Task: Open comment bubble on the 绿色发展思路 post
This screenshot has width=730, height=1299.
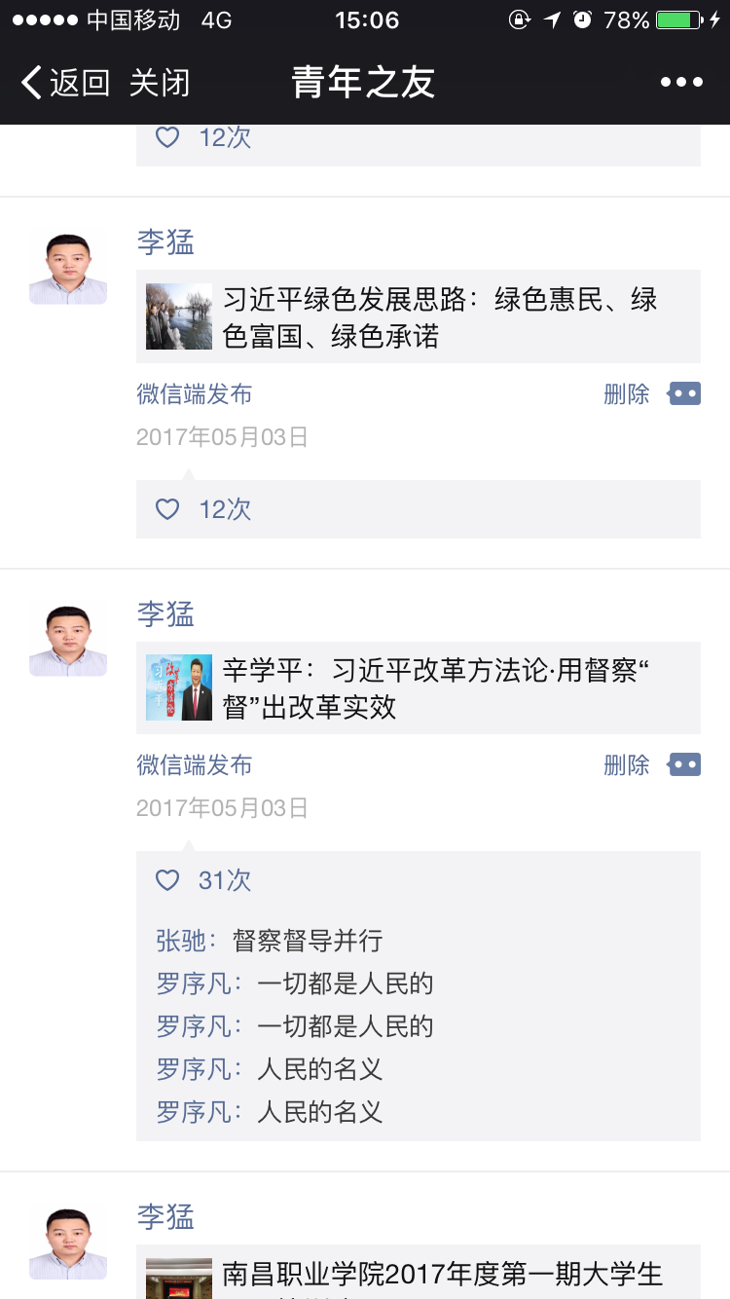Action: click(684, 394)
